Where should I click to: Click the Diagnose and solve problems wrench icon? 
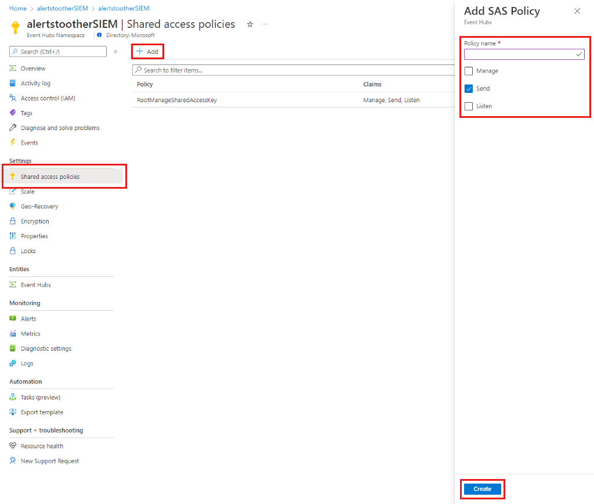click(13, 127)
